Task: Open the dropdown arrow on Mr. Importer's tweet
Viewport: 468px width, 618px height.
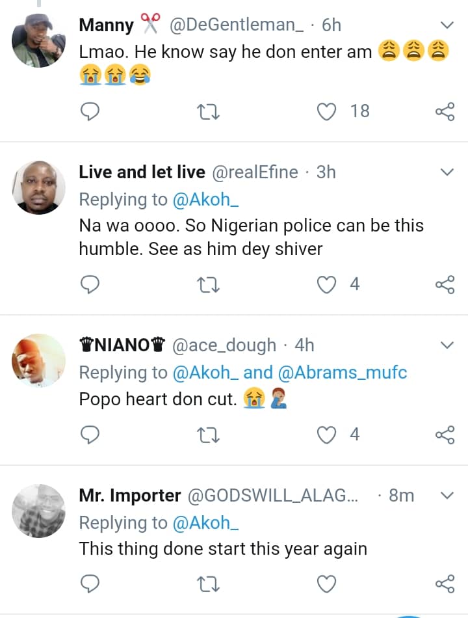Action: (447, 496)
